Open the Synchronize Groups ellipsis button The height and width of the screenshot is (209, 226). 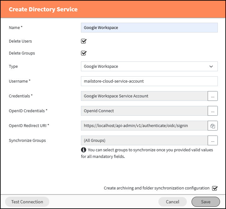pos(213,140)
